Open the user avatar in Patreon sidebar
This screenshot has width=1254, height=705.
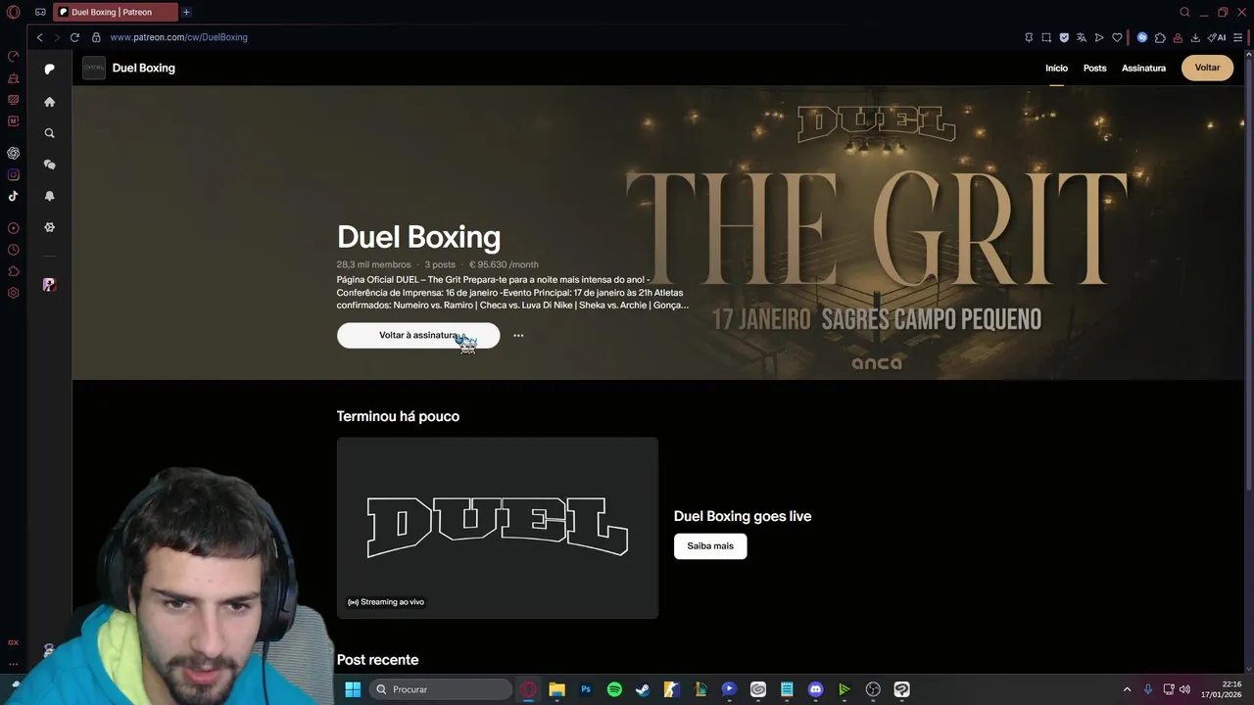tap(49, 285)
